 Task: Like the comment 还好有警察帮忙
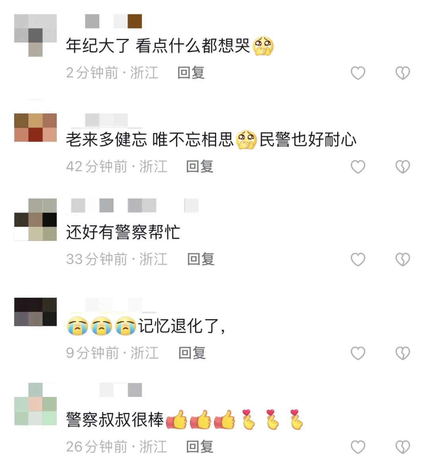tap(358, 260)
